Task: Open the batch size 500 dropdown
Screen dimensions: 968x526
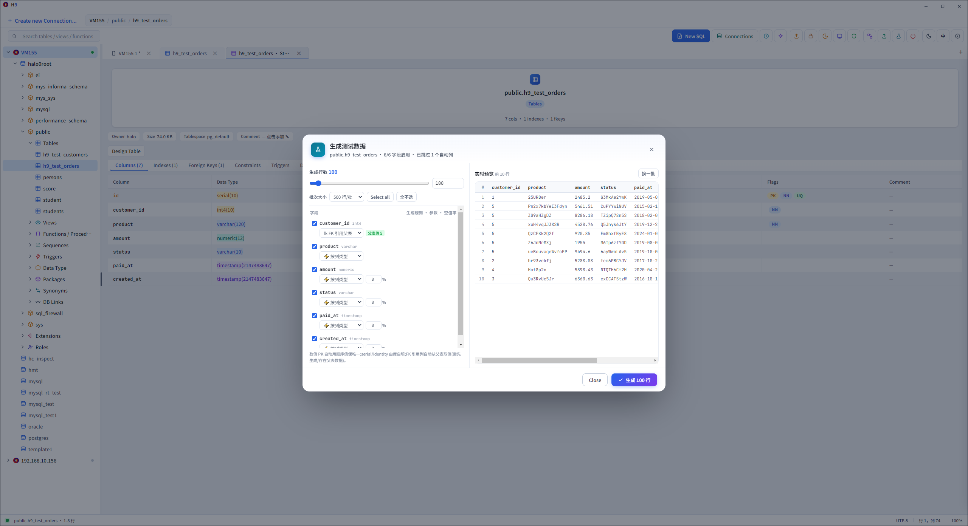Action: tap(346, 197)
